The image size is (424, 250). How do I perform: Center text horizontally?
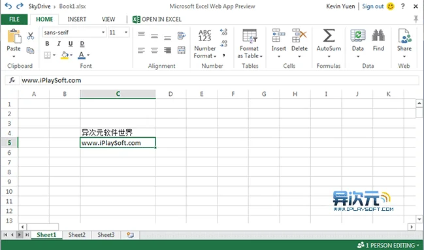tap(154, 50)
